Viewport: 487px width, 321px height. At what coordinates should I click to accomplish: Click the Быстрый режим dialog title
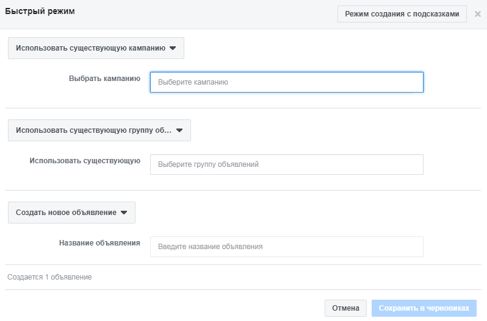(x=40, y=12)
